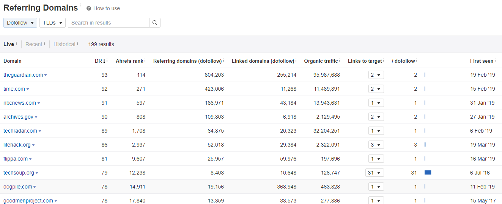
Task: Click first seen date 15 May '17
Action: [483, 201]
